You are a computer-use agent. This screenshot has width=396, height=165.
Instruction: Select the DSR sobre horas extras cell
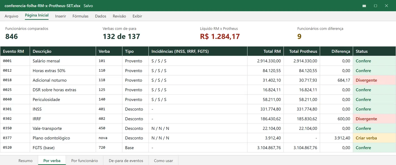coord(63,90)
